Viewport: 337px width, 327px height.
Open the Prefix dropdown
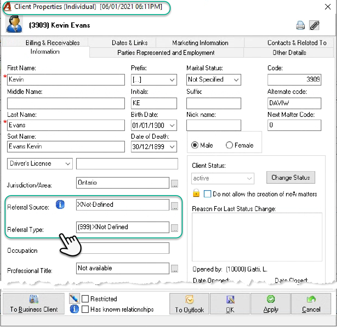172,80
